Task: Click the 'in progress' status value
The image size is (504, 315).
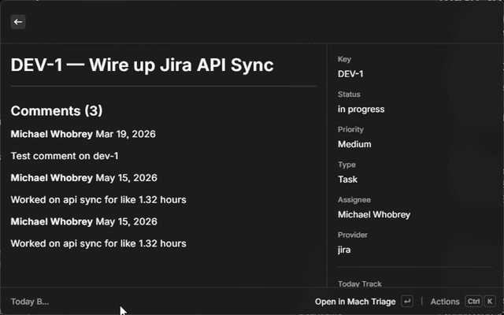Action: click(x=361, y=109)
